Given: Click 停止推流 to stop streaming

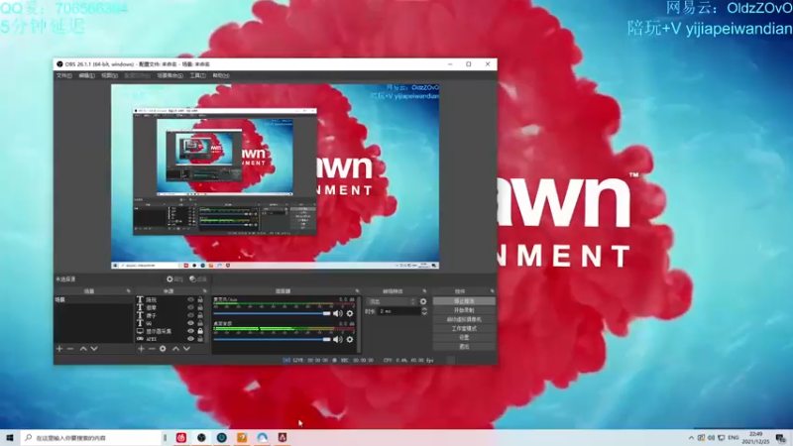Looking at the screenshot, I should coord(464,301).
